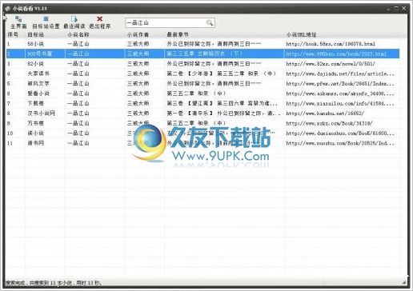Sort by the 目标站 column header

click(x=35, y=34)
